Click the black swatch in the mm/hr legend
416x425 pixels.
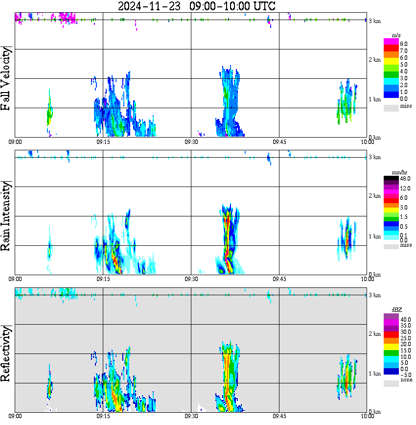click(391, 178)
